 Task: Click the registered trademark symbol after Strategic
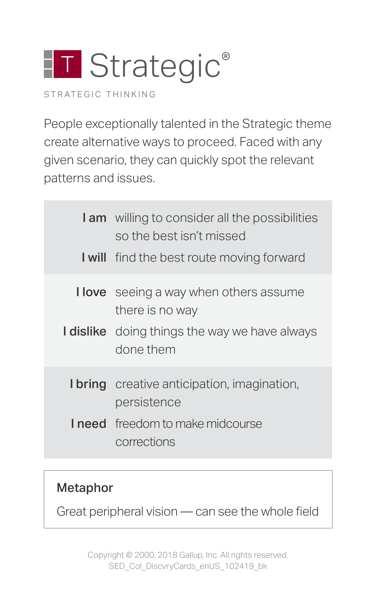click(226, 56)
